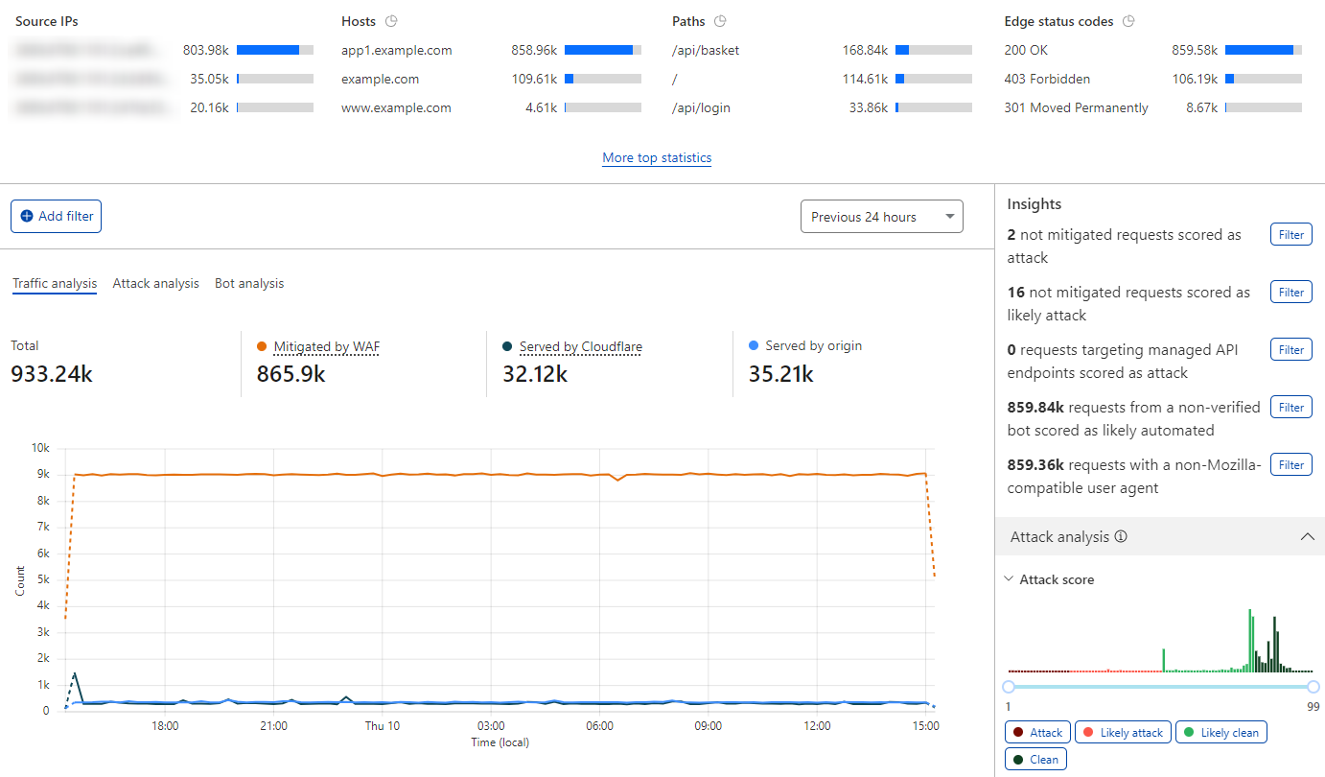Click Filter for requests scored as likely attack
The height and width of the screenshot is (777, 1325).
1290,292
